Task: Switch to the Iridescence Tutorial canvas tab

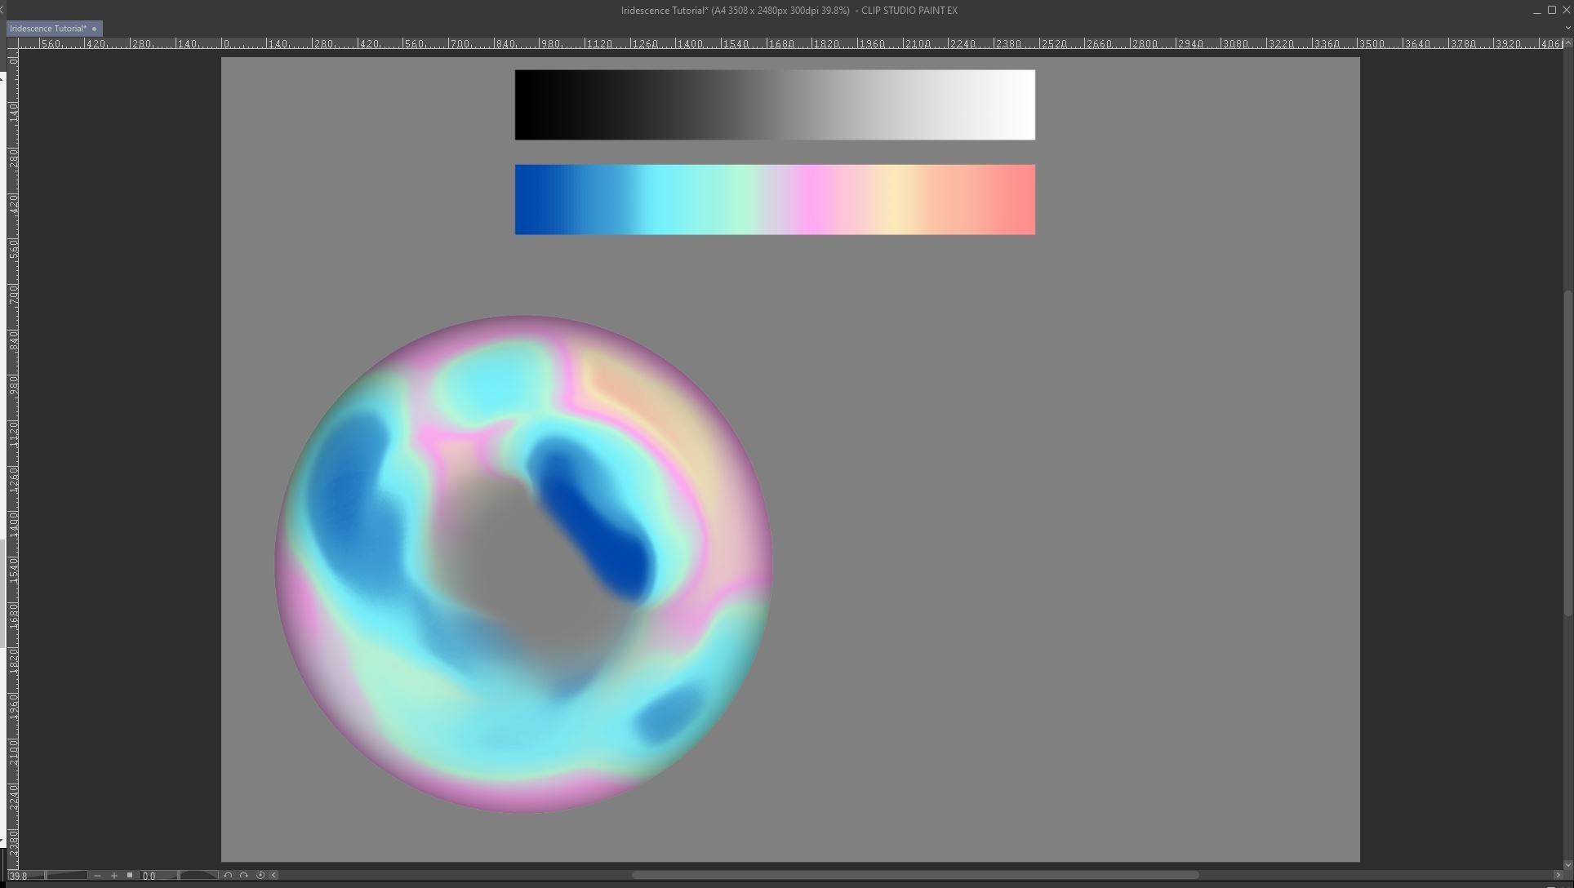Action: 47,29
